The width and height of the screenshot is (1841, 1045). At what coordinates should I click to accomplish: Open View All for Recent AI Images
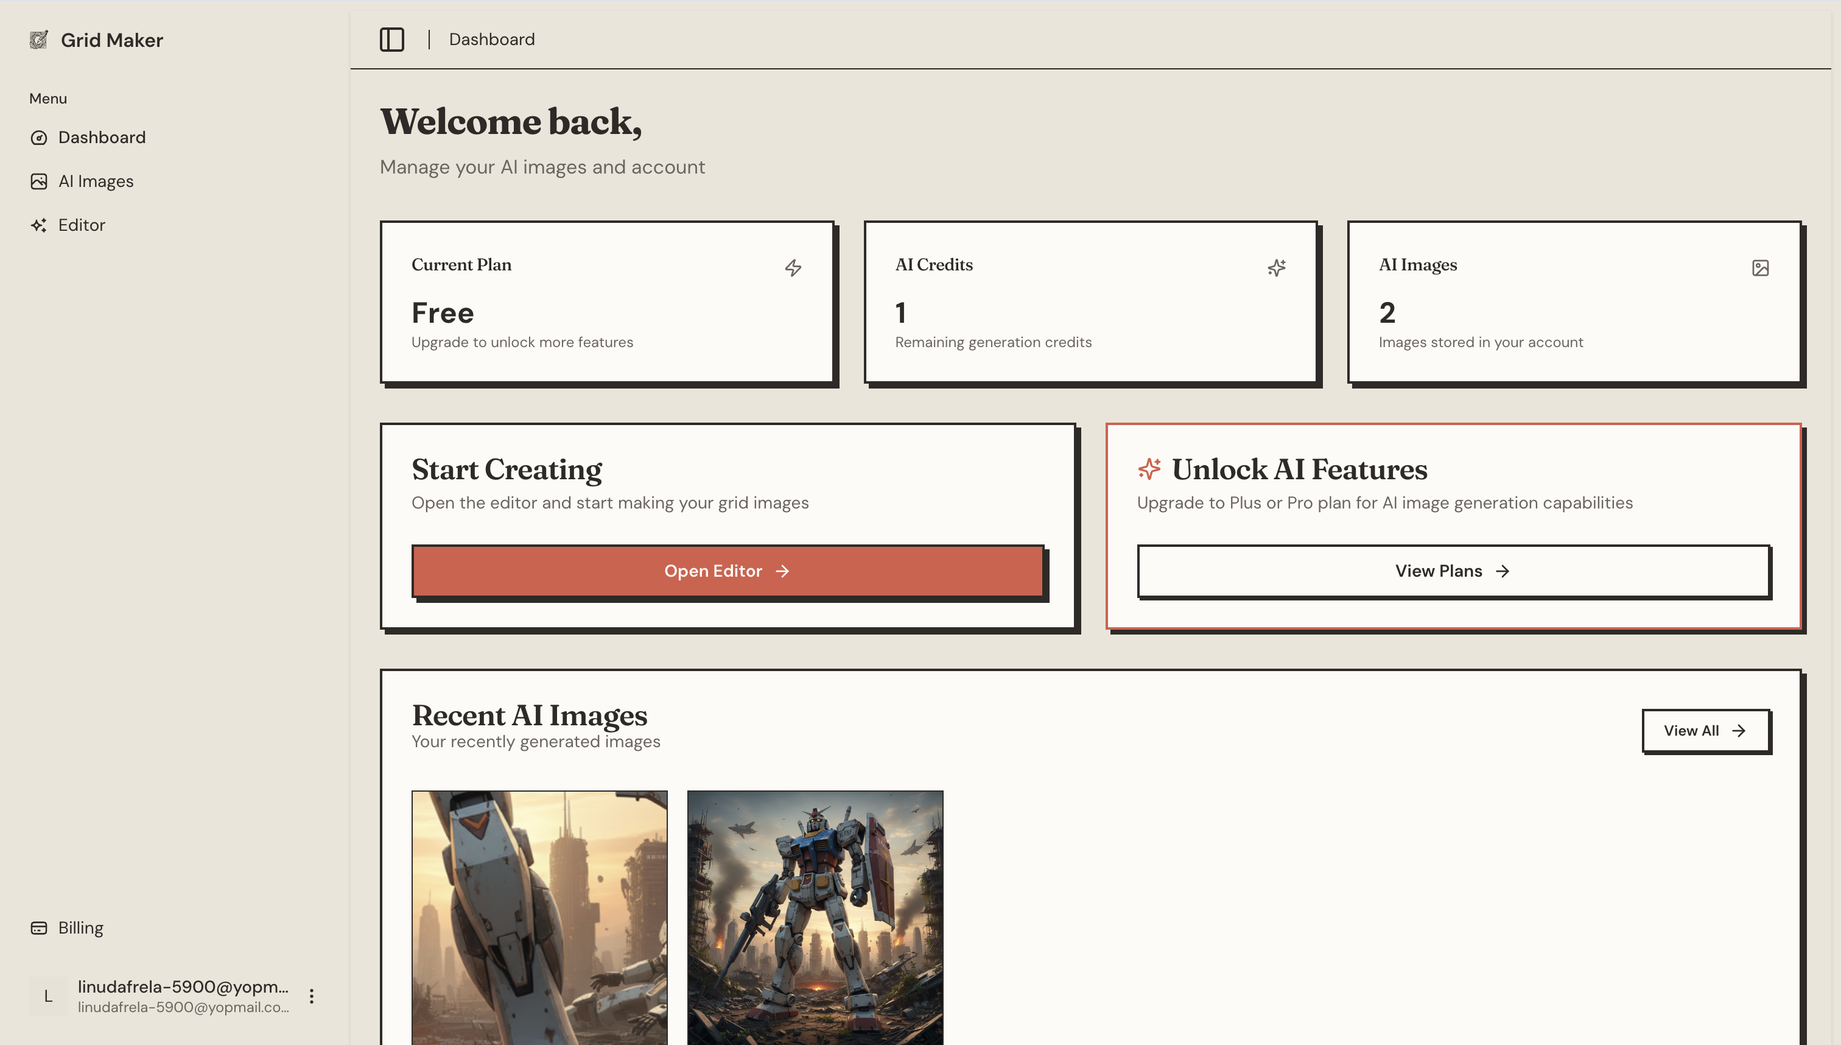pos(1705,730)
